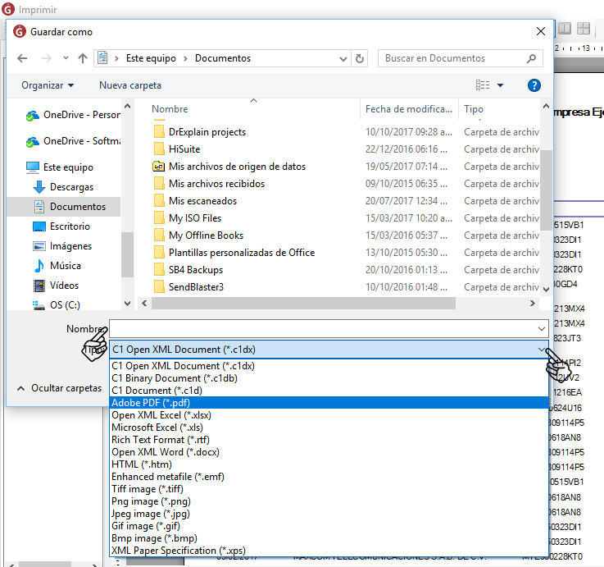Open the Organizar dropdown menu
Screen dimensions: 604x567
point(48,85)
